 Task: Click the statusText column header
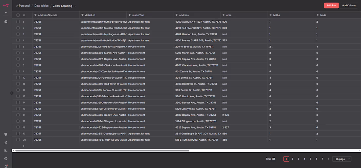[x=150, y=15]
